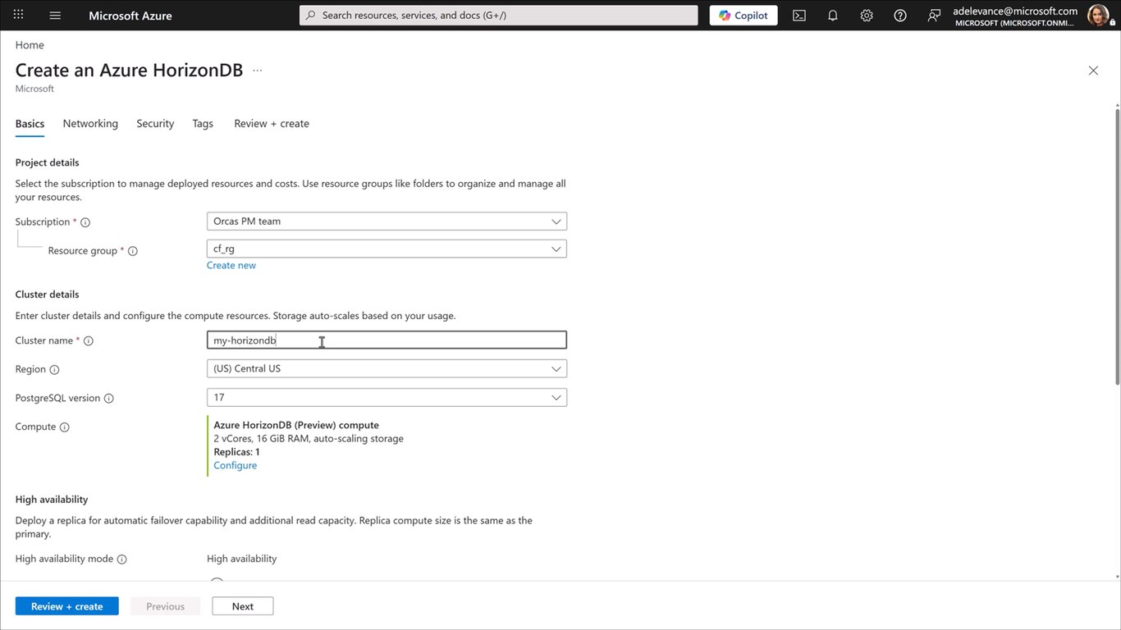Click the Configure compute link
The height and width of the screenshot is (630, 1121).
pos(236,465)
